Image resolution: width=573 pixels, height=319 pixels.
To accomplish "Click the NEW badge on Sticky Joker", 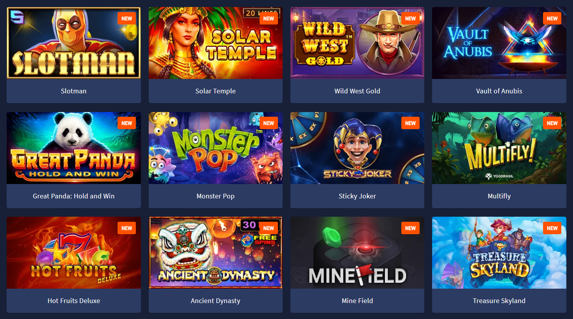I will coord(410,123).
